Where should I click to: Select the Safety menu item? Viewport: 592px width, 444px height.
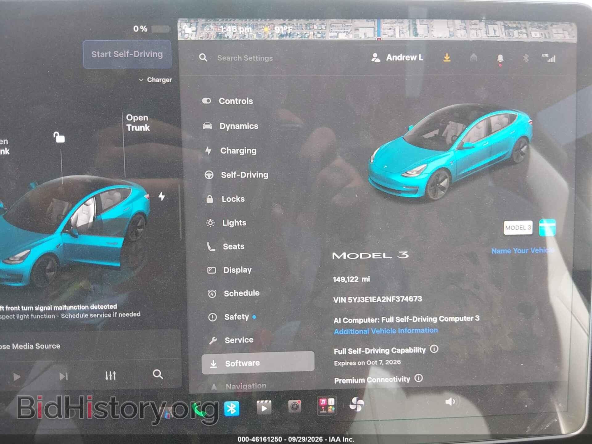(232, 317)
